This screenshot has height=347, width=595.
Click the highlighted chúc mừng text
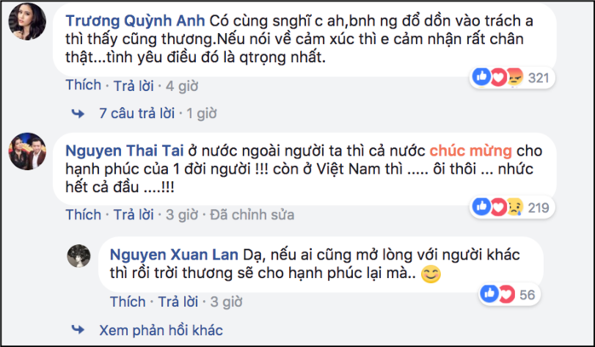tap(471, 151)
